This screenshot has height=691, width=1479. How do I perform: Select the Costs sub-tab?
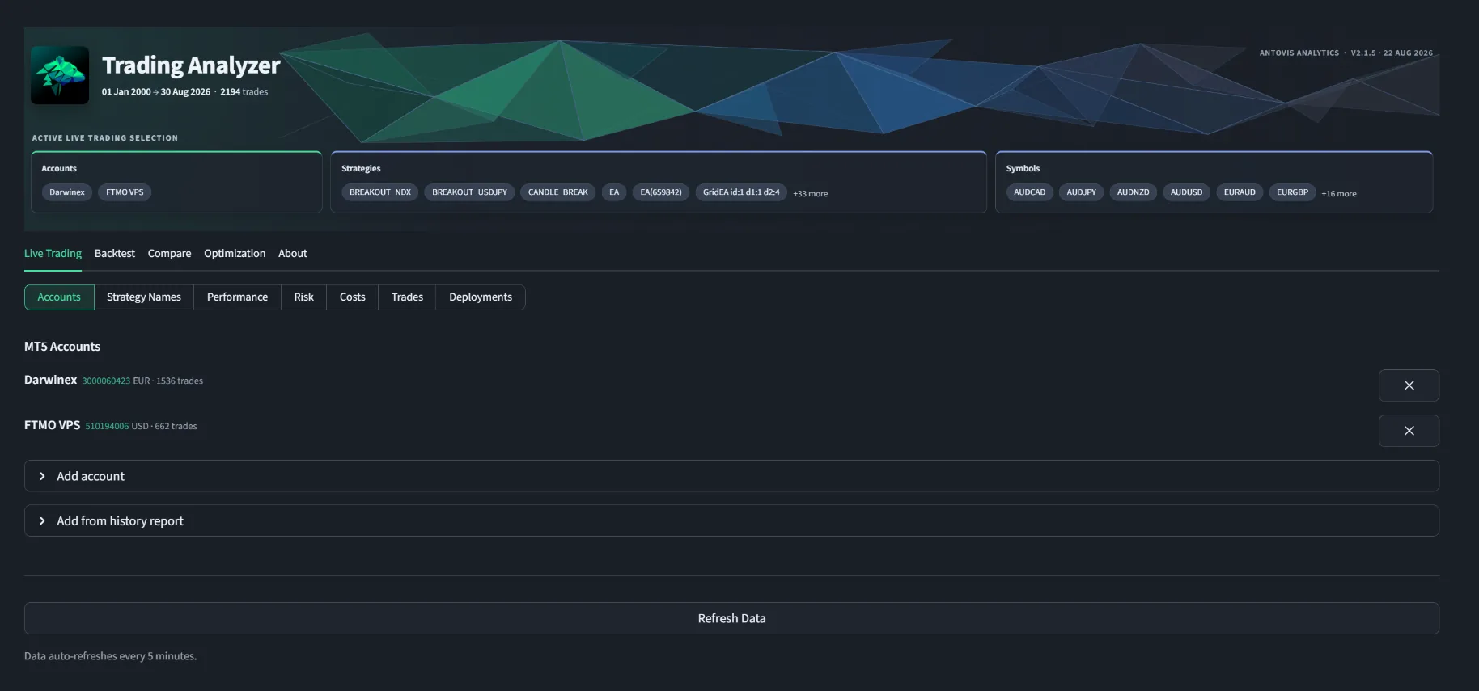click(353, 297)
